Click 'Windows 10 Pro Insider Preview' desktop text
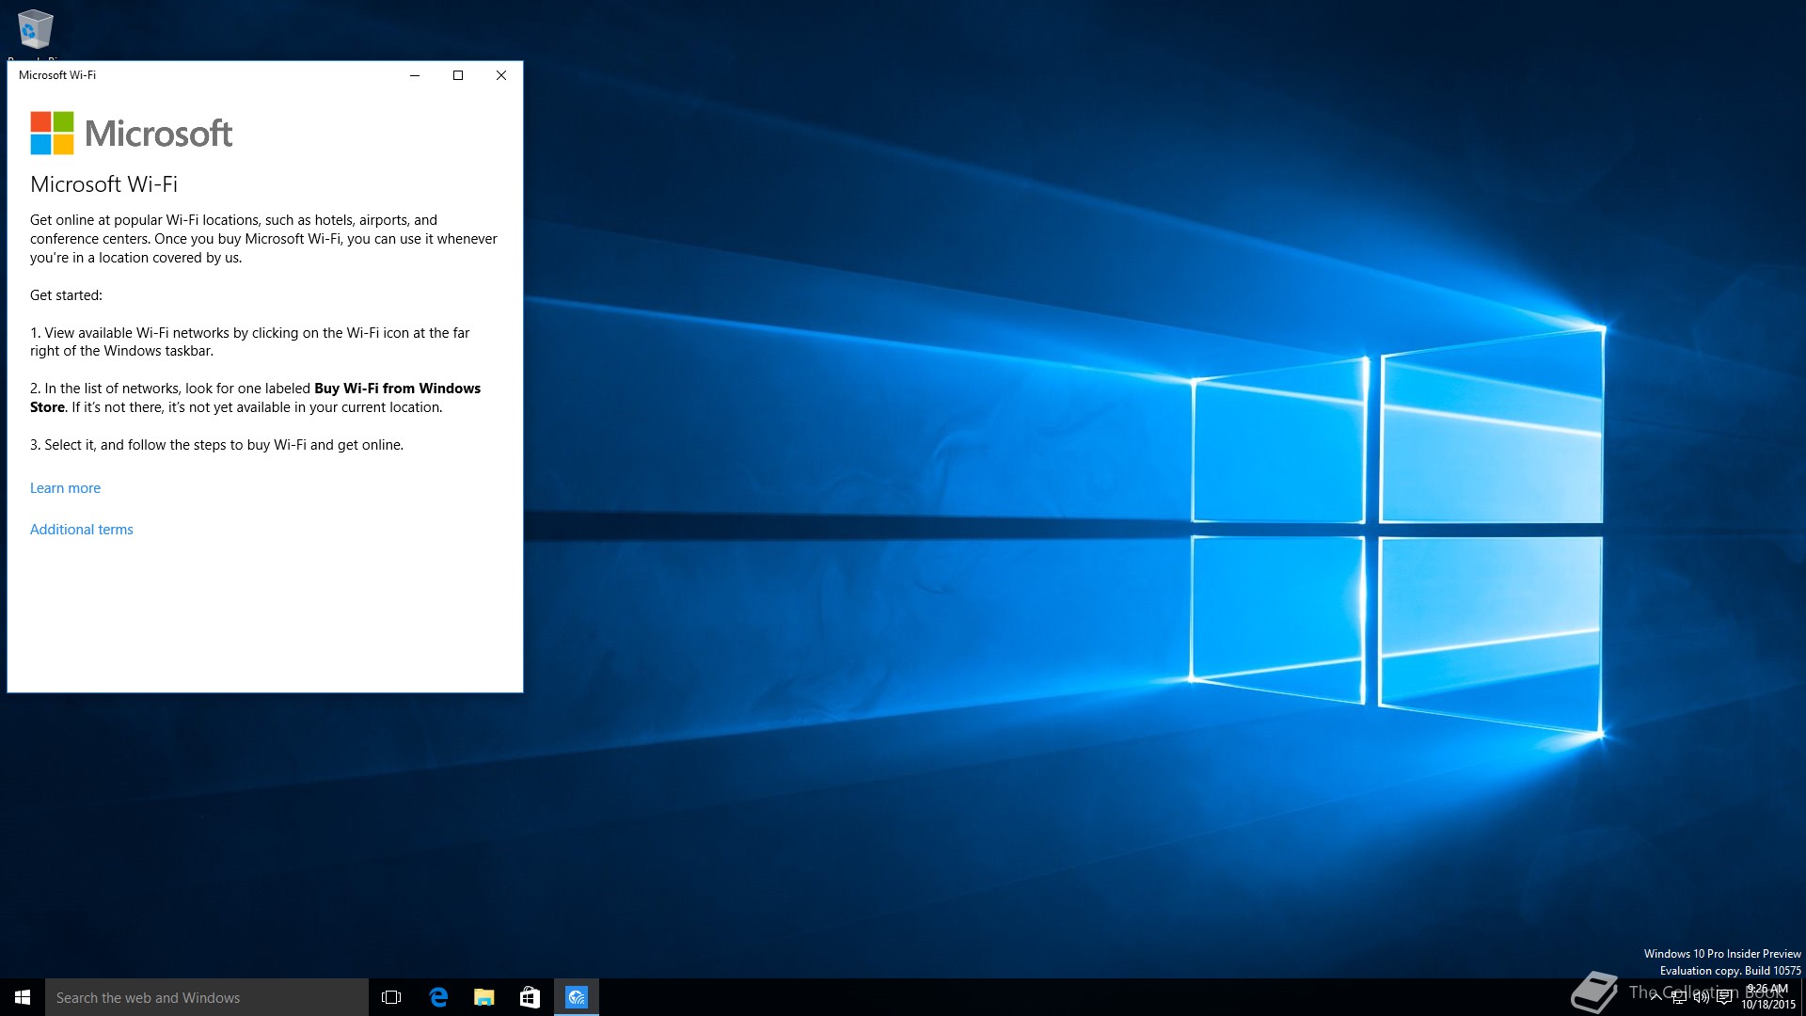 tap(1722, 954)
